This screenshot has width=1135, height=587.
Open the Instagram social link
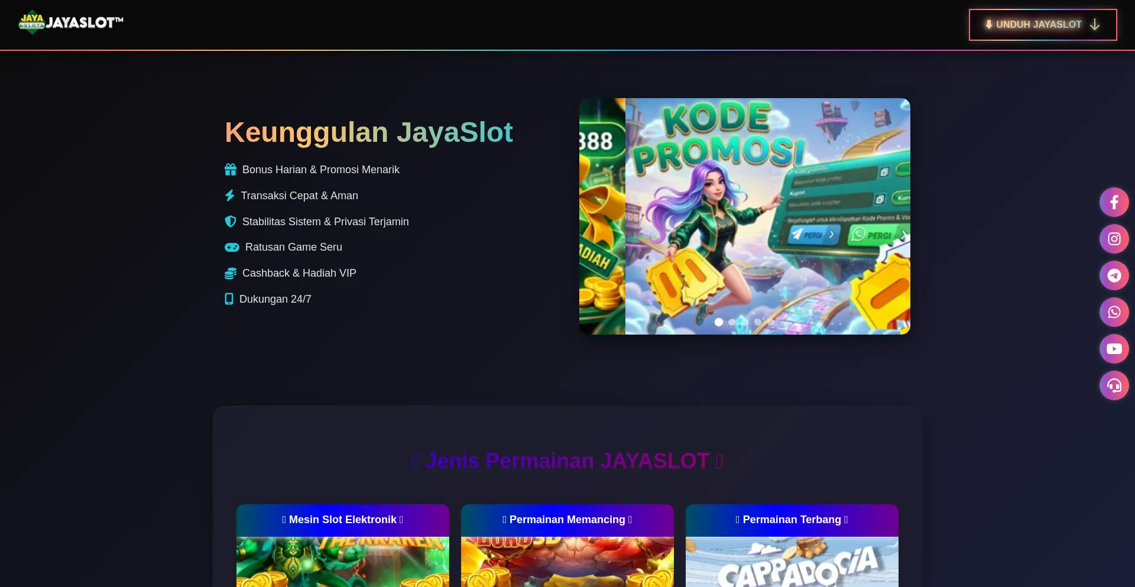[x=1114, y=239]
